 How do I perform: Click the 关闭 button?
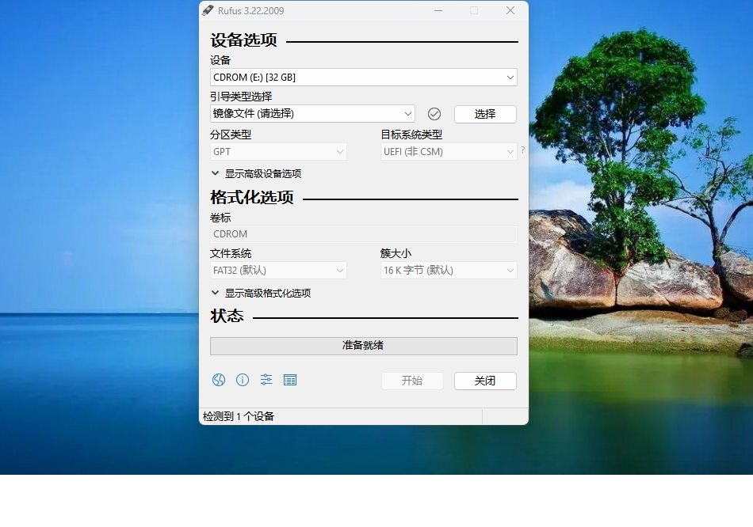(x=485, y=381)
